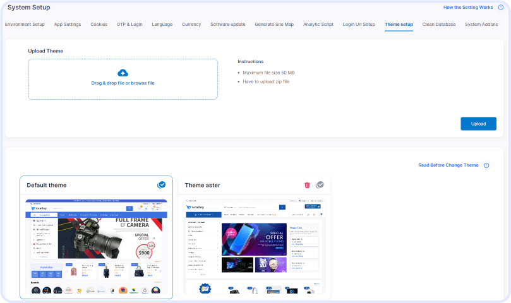
Task: Click the How the Setting Works link
Action: [x=468, y=7]
